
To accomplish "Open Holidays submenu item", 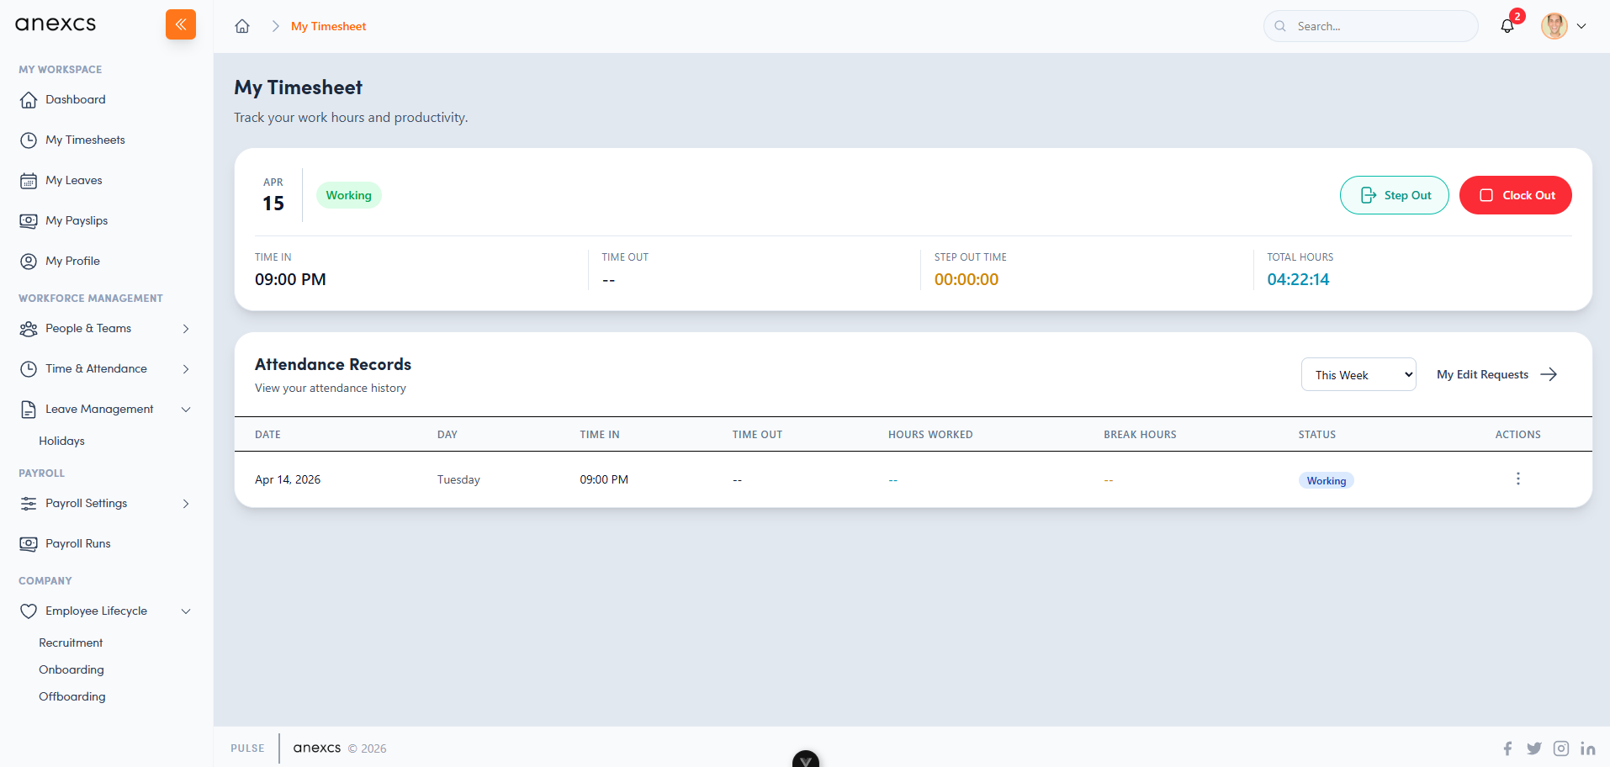I will tap(61, 441).
